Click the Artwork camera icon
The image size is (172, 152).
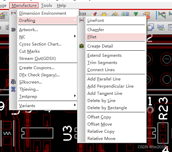pyautogui.click(x=13, y=30)
